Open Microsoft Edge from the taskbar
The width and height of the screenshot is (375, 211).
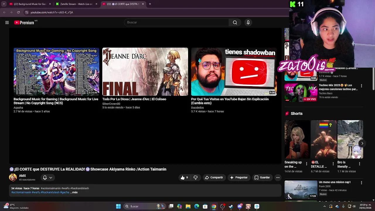[x=197, y=206]
